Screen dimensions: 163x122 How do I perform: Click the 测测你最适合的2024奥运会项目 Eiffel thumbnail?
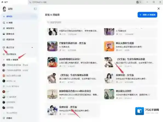[x=53, y=94]
